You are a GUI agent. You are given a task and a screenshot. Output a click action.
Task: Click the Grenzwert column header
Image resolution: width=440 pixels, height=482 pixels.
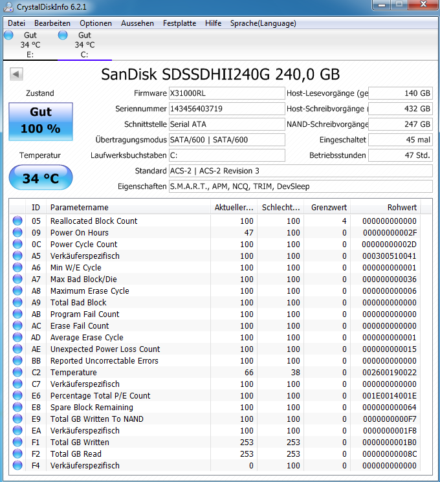[327, 208]
